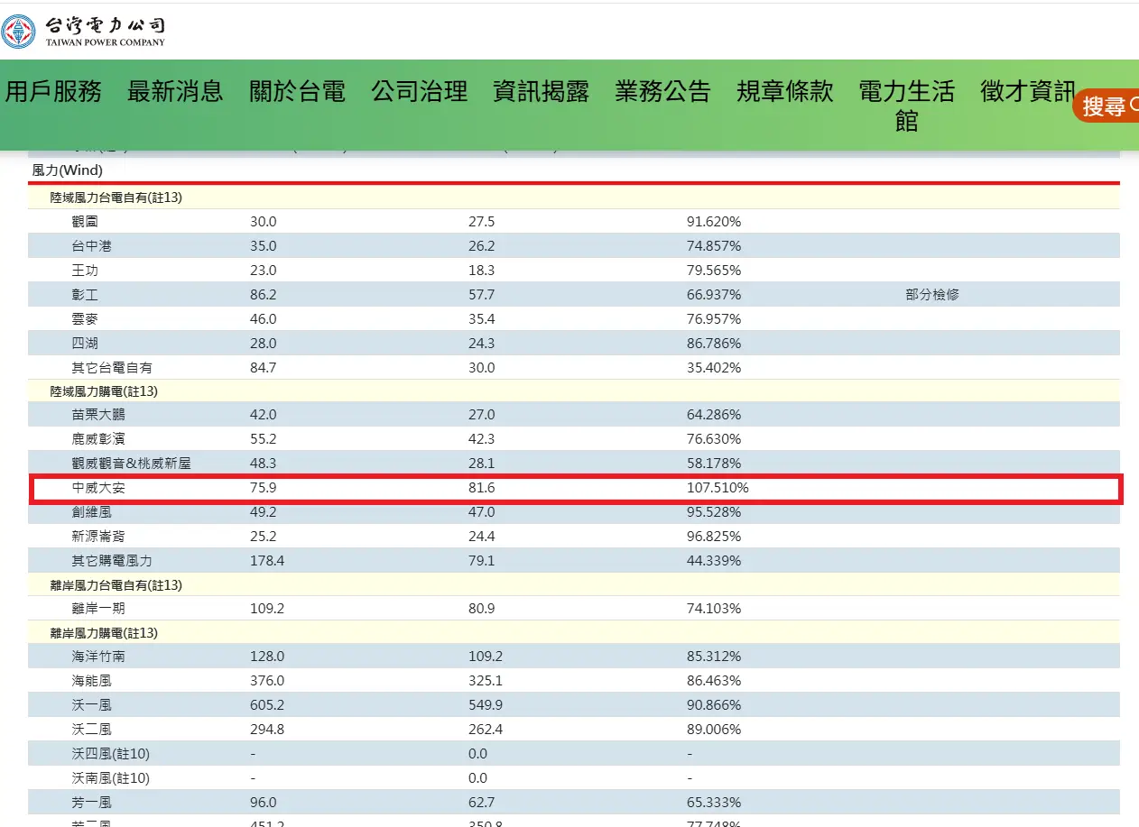
Task: Open the 電力生活館 menu
Action: pos(906,105)
